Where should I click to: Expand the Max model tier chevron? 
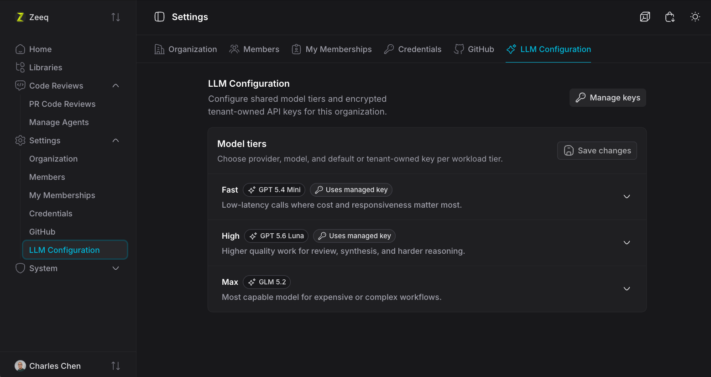pyautogui.click(x=627, y=288)
